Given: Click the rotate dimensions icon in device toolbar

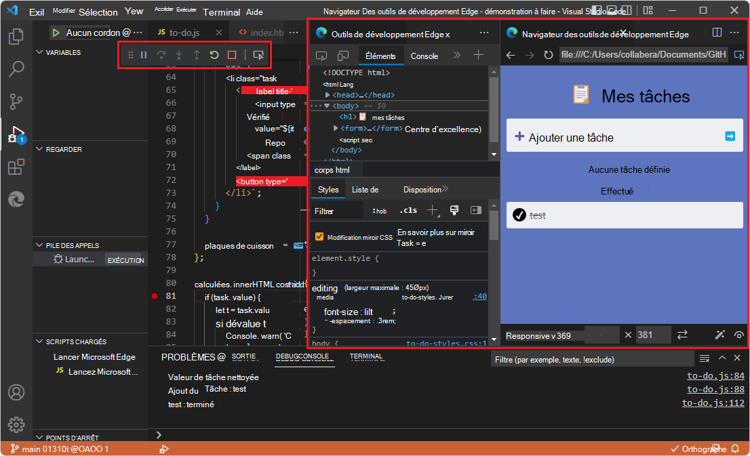Looking at the screenshot, I should pyautogui.click(x=683, y=335).
